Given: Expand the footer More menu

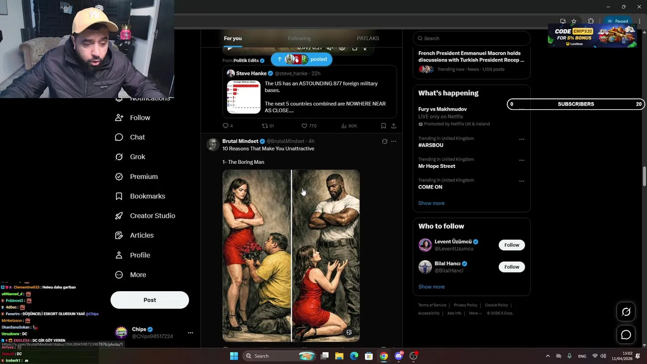Looking at the screenshot, I should (475, 313).
